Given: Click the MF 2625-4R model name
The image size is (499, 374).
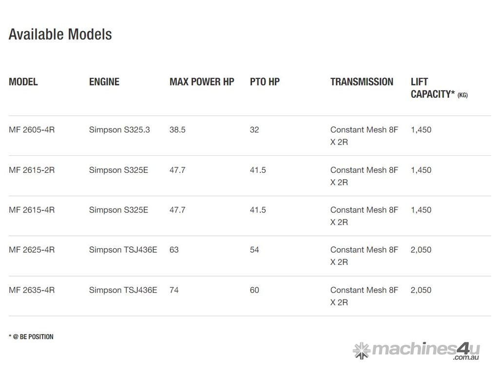Looking at the screenshot, I should click(32, 250).
